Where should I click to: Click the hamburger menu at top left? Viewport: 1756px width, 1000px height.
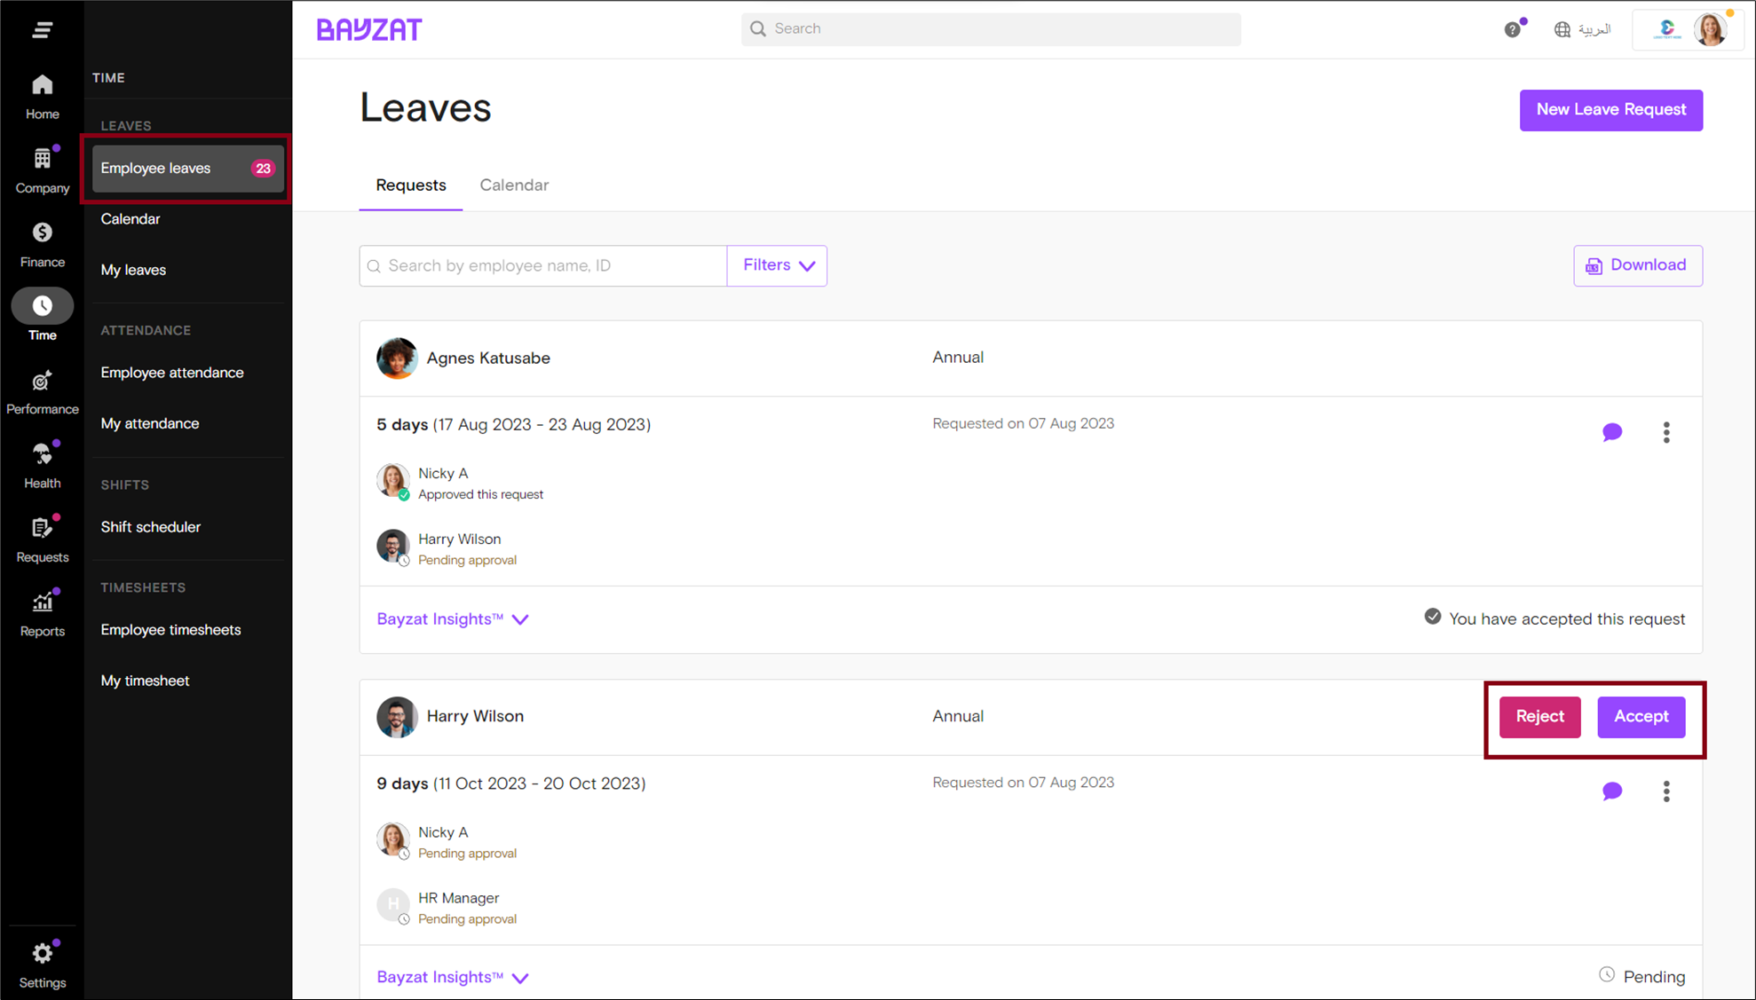[x=42, y=28]
